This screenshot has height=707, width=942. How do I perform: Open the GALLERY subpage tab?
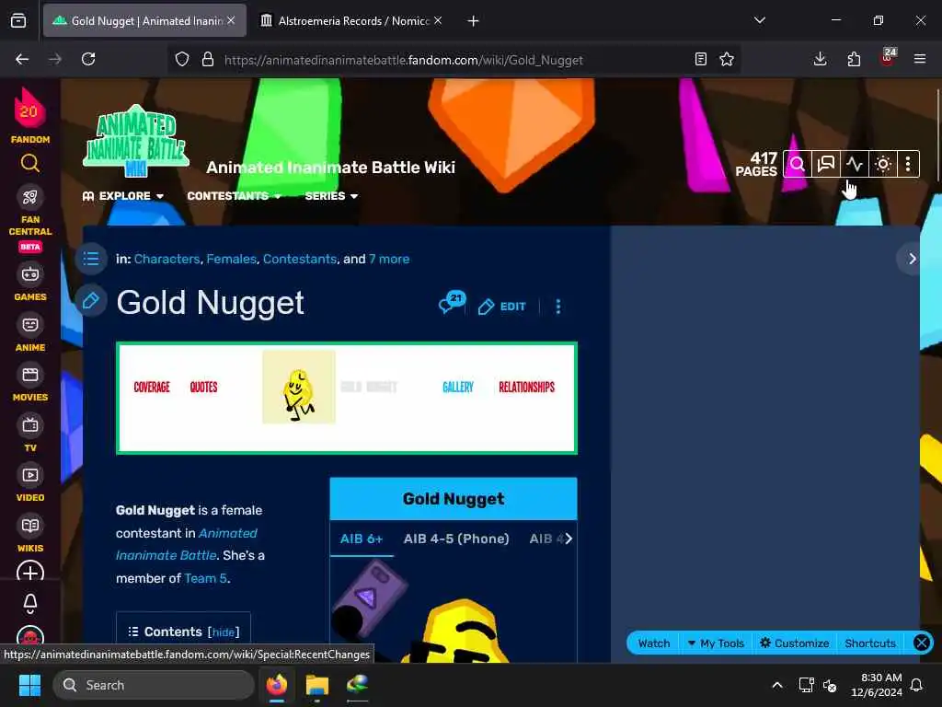(458, 388)
